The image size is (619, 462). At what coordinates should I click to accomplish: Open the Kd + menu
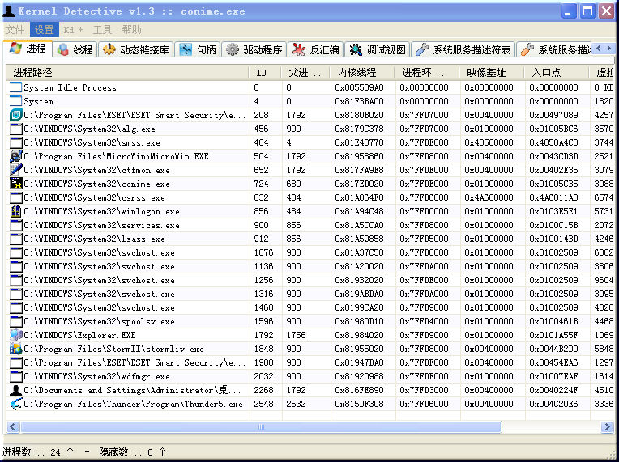point(74,30)
